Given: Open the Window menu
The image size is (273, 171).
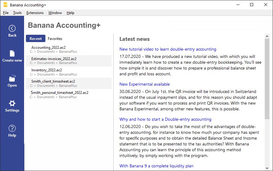Looking at the screenshot, I should coord(55,13).
